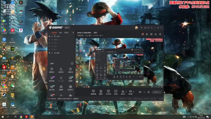Image resolution: width=211 pixels, height=119 pixels.
Task: Open the 虚拟形象 avatar tool
Action: tap(52, 88)
